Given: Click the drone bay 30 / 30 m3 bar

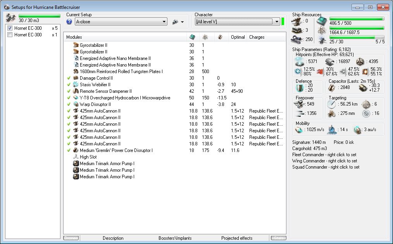Looking at the screenshot, I should coord(40,16).
